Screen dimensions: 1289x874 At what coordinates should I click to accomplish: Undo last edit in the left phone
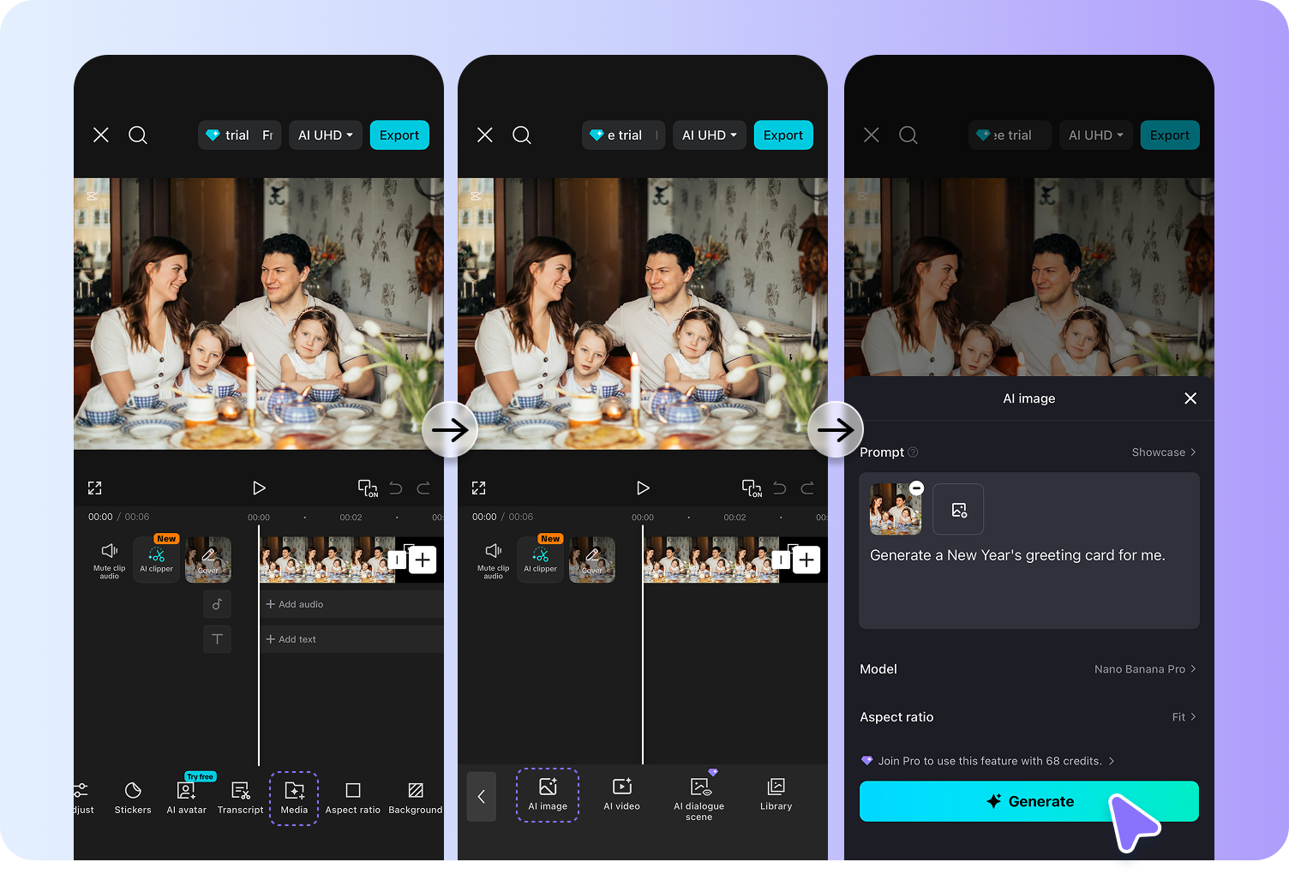click(x=396, y=488)
